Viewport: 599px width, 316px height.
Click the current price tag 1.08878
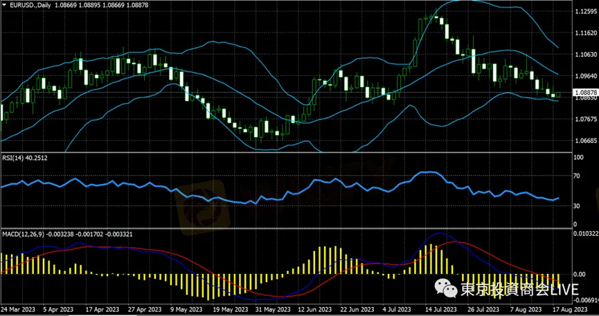[x=585, y=92]
